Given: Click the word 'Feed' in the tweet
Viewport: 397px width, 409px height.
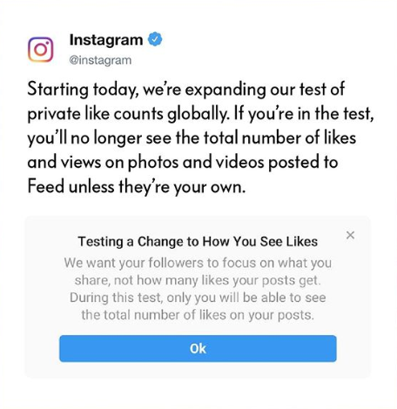Looking at the screenshot, I should (x=45, y=186).
